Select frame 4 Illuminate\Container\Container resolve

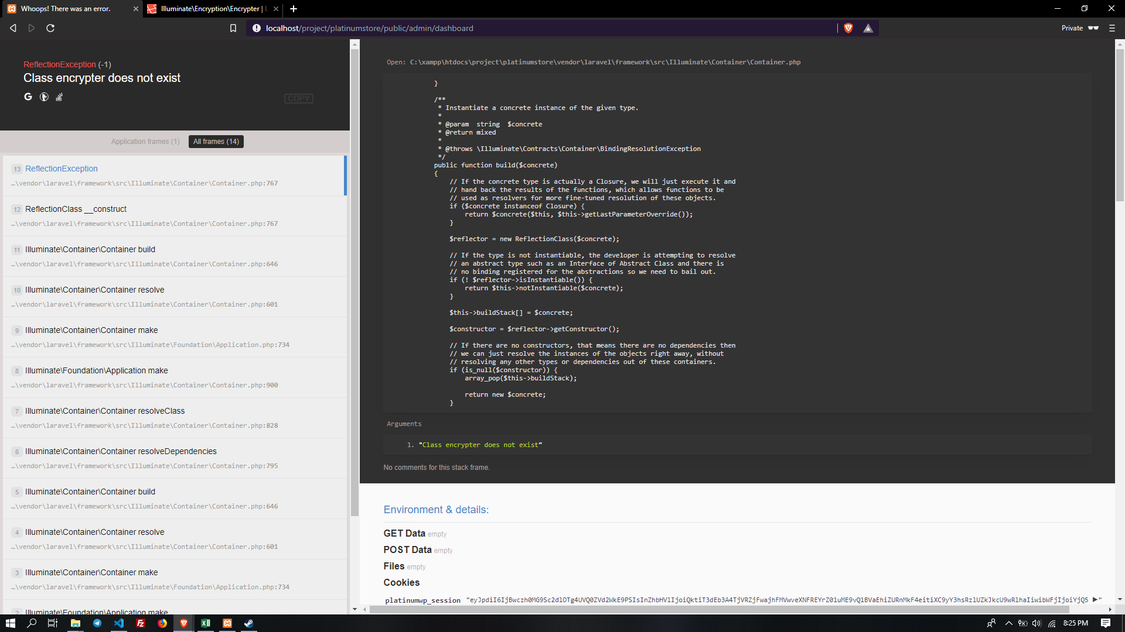click(x=173, y=539)
